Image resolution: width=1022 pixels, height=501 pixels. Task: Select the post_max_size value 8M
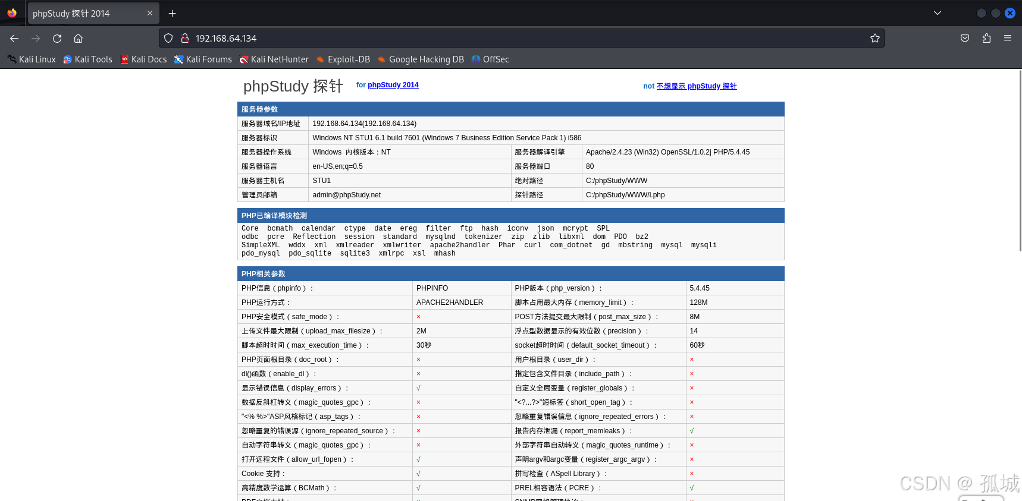[x=695, y=317]
